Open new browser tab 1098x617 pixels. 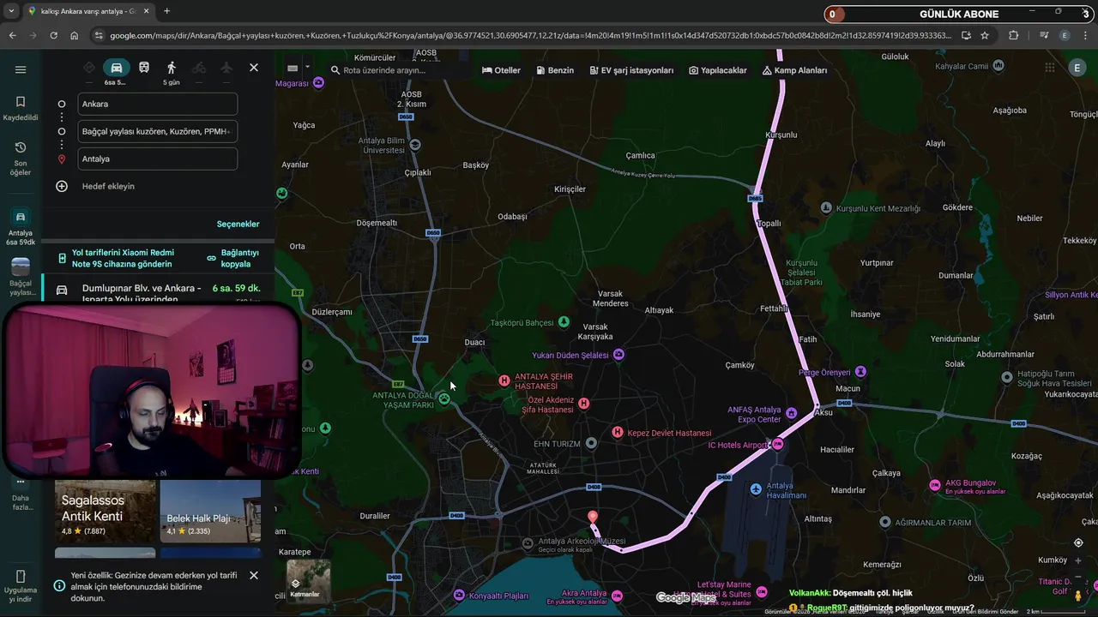pyautogui.click(x=166, y=11)
